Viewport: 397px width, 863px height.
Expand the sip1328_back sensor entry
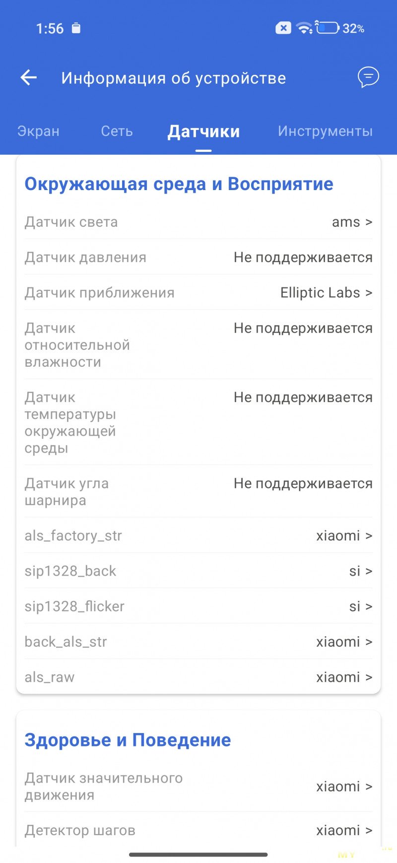(x=360, y=571)
